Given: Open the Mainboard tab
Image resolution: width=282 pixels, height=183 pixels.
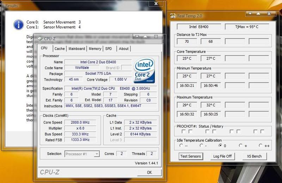Looking at the screenshot, I should (77, 49).
